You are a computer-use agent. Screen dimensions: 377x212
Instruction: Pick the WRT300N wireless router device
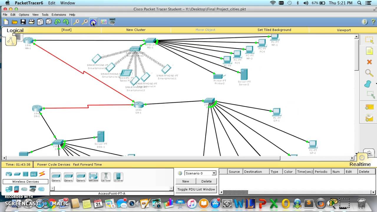click(x=93, y=177)
